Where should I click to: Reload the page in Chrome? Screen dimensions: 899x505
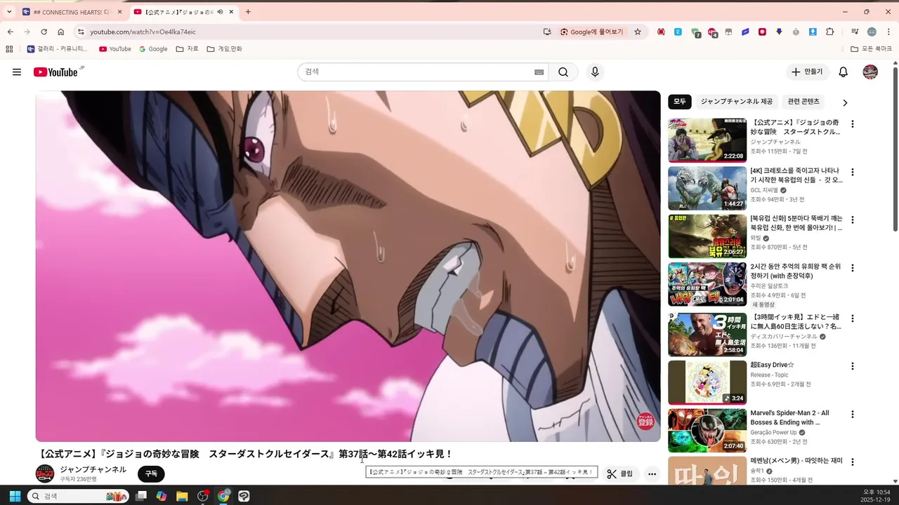44,32
